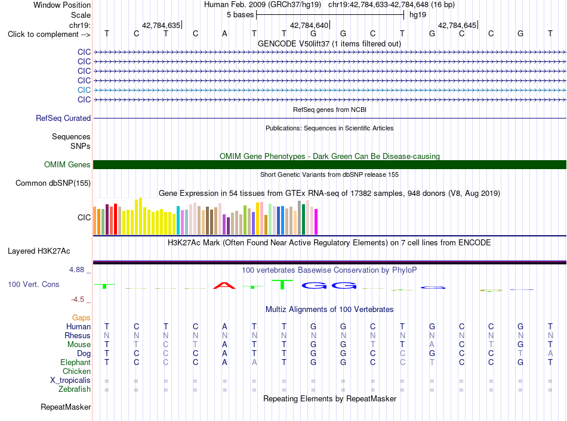Image resolution: width=567 pixels, height=421 pixels.
Task: Open the OMIM Gene Phenotypes track title
Action: (x=329, y=156)
